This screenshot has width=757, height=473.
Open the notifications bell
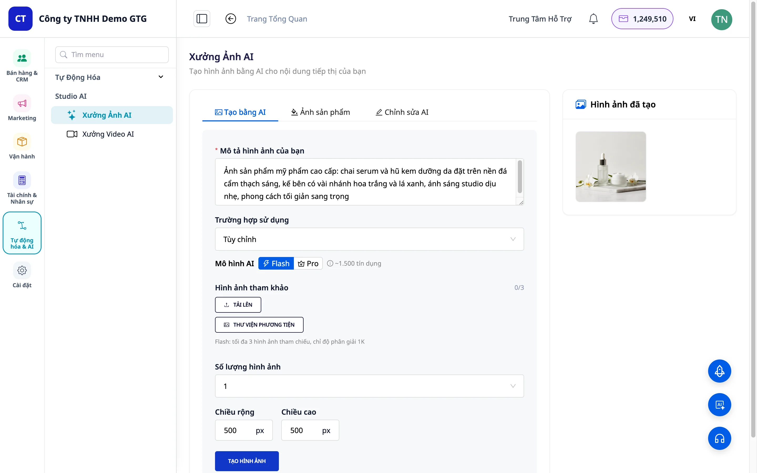tap(593, 19)
